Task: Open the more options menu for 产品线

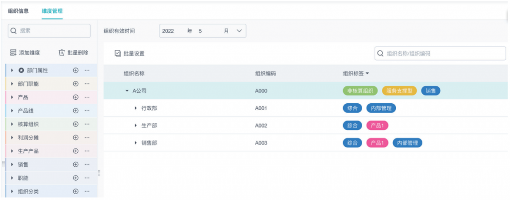Action: click(87, 111)
